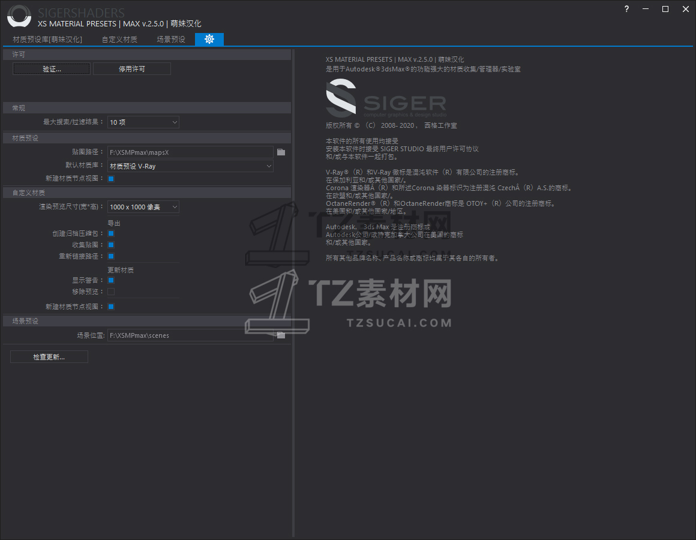This screenshot has width=696, height=540.
Task: Close the XS Material Presets window
Action: pyautogui.click(x=685, y=9)
